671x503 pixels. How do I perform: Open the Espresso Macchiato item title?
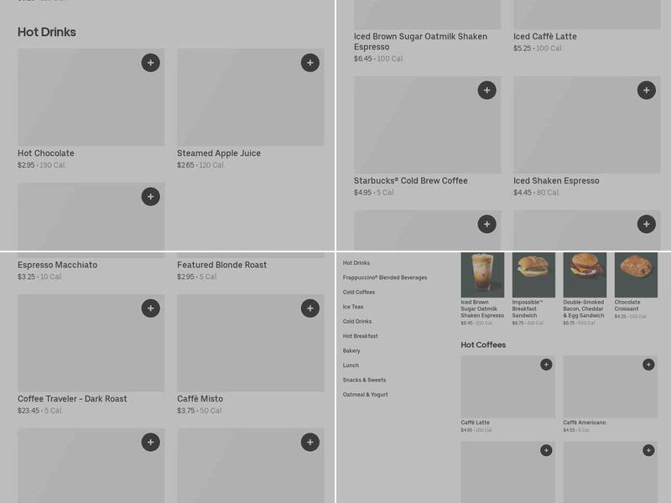(x=57, y=265)
